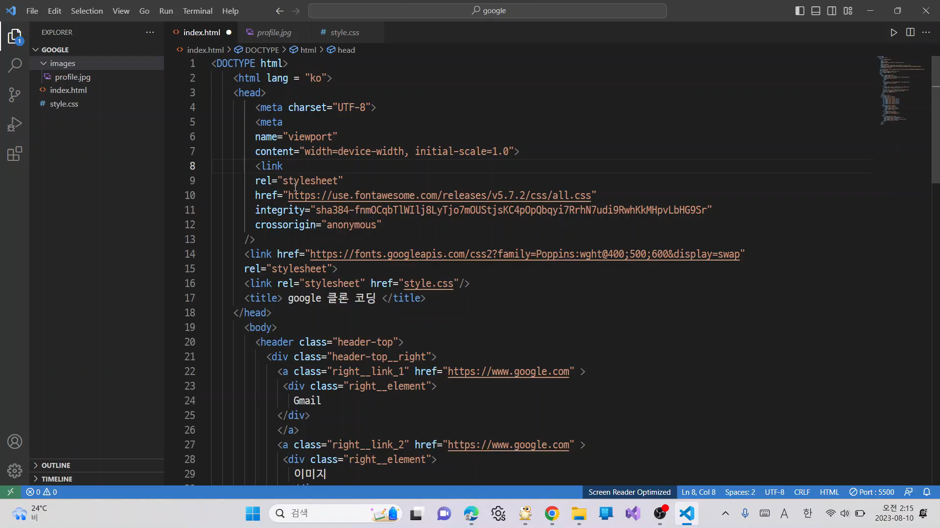This screenshot has width=940, height=528.
Task: Open the Source Control view
Action: (x=15, y=95)
